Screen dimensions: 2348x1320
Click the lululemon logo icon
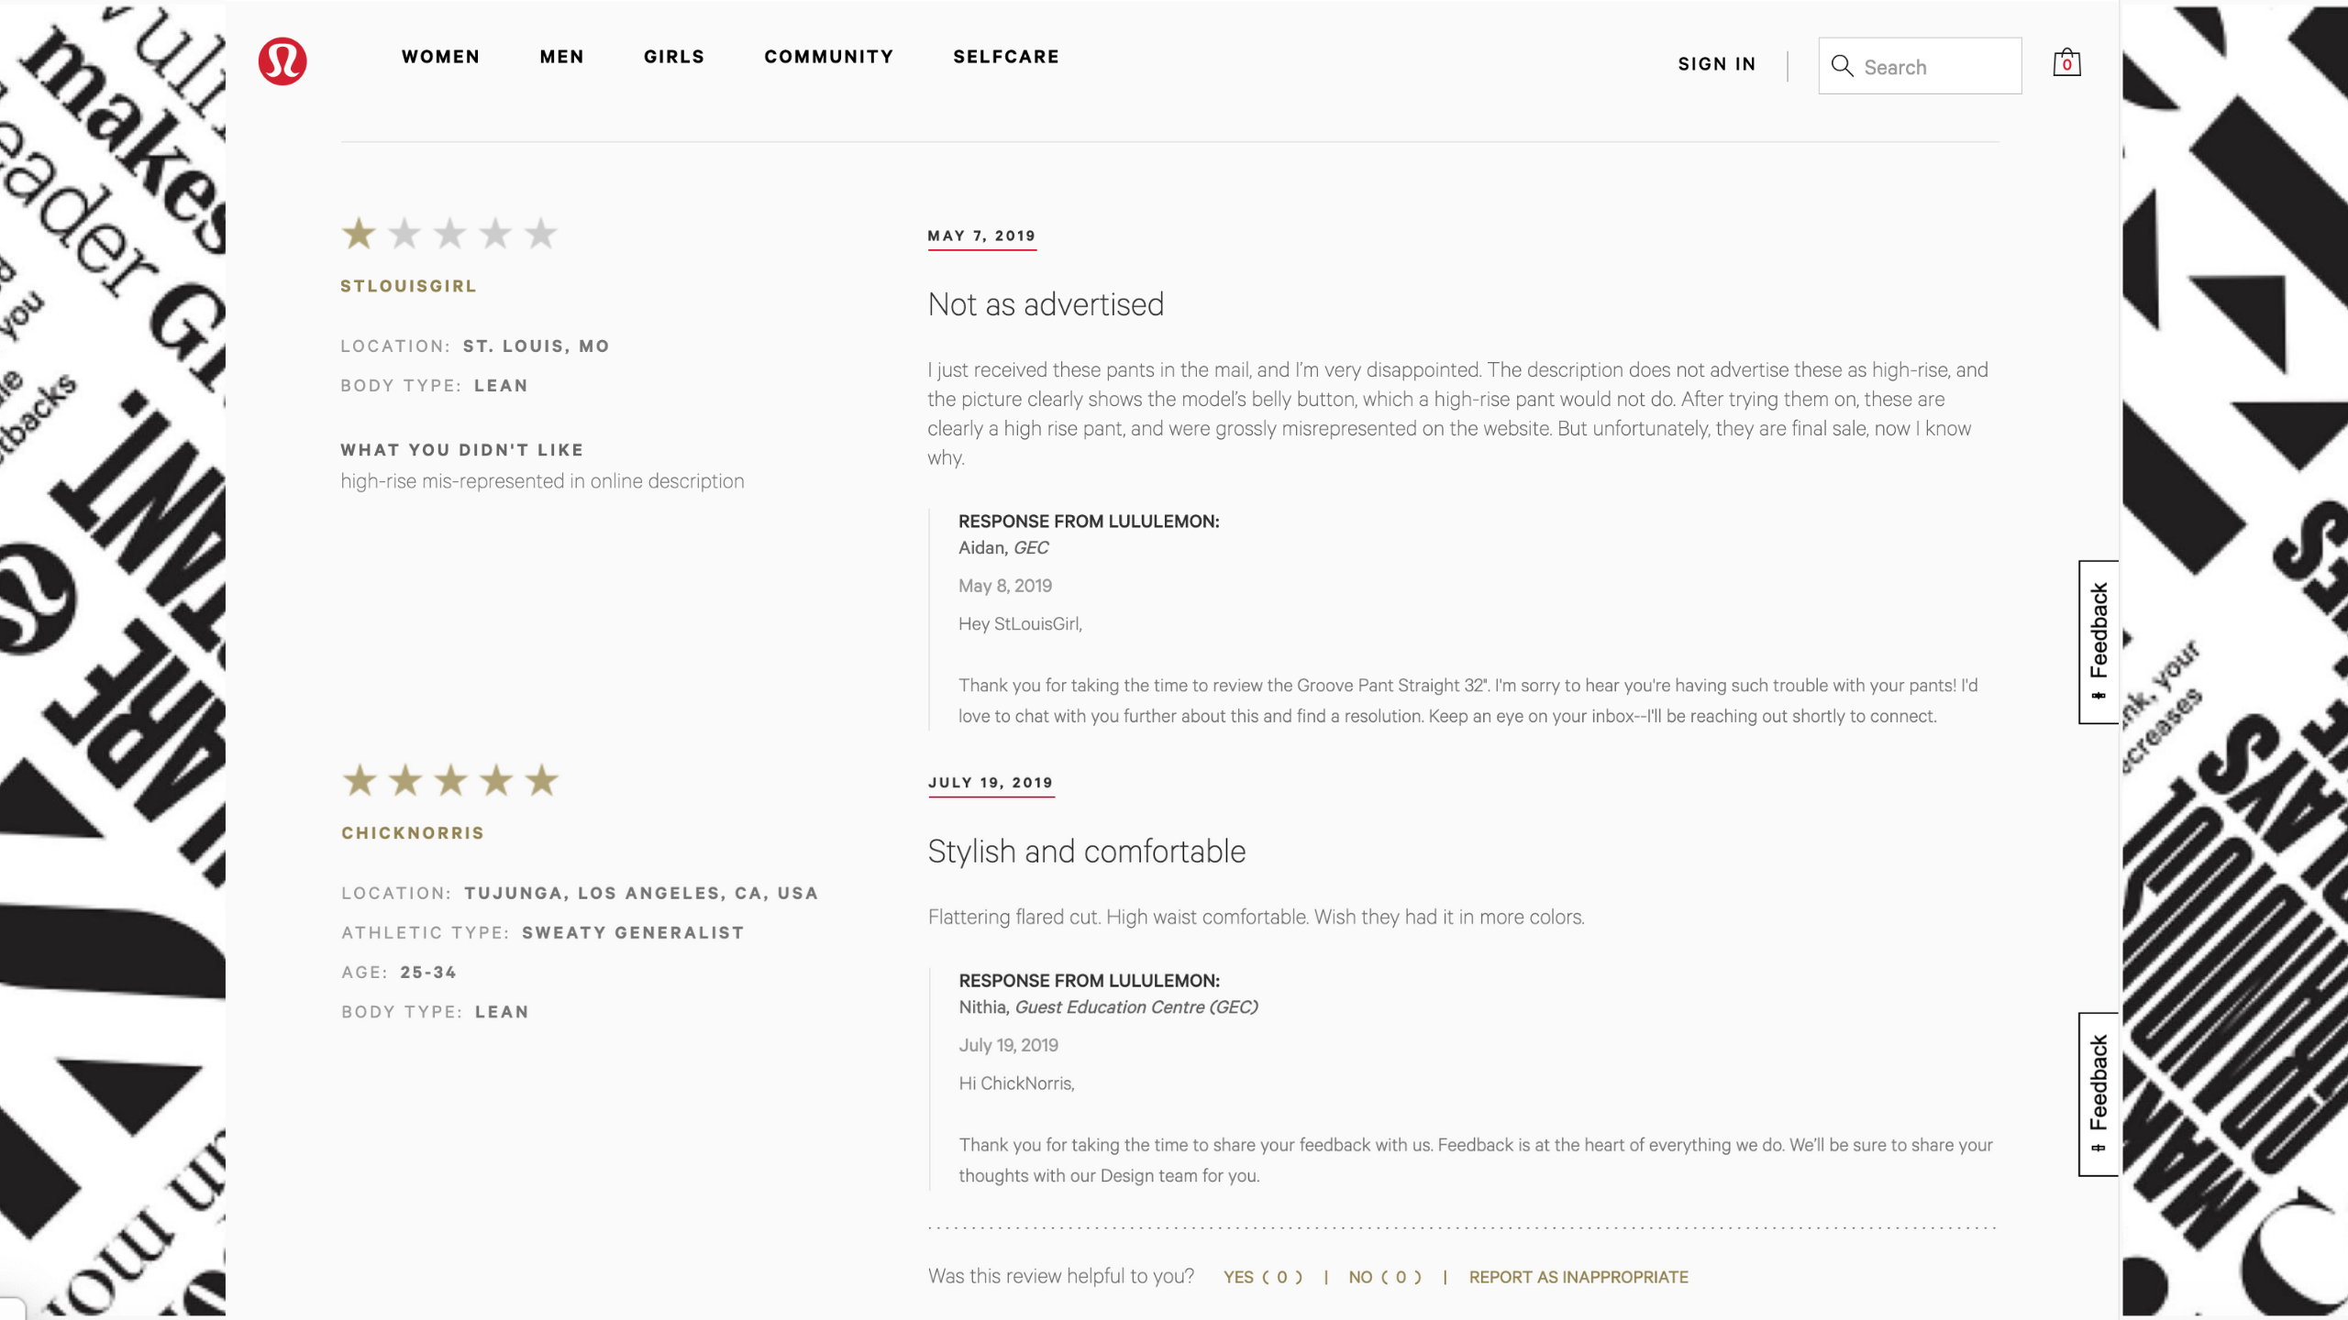click(x=282, y=61)
